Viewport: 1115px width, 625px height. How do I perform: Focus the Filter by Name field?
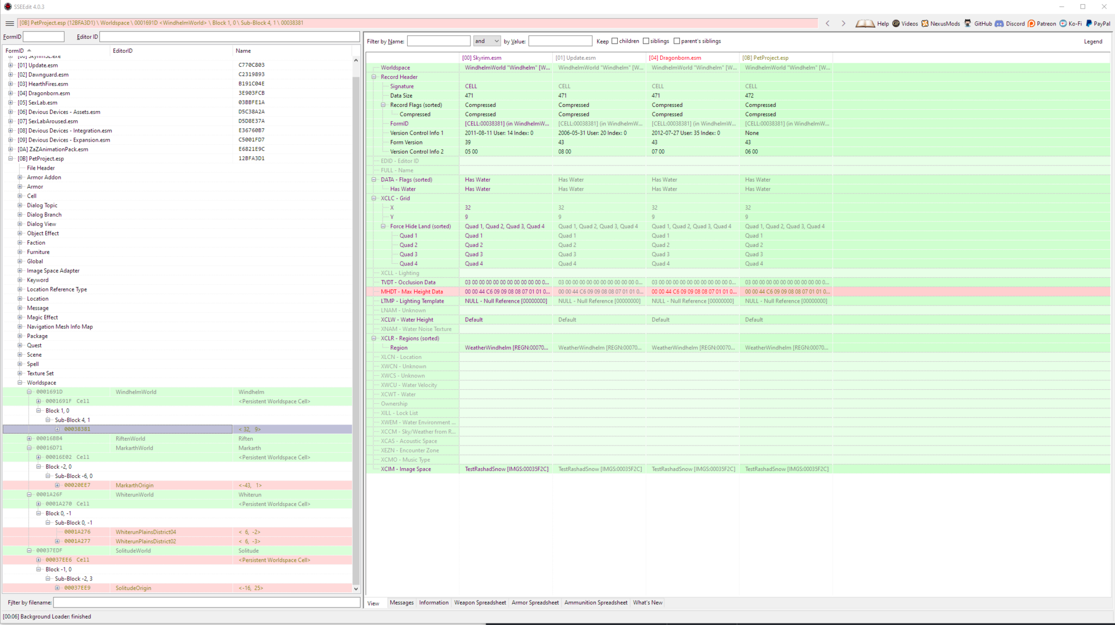[438, 41]
